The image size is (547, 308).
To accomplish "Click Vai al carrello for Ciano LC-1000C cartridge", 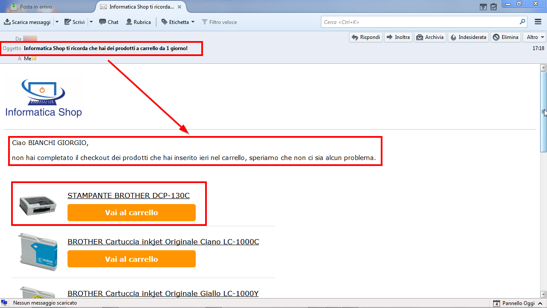I will tap(132, 259).
